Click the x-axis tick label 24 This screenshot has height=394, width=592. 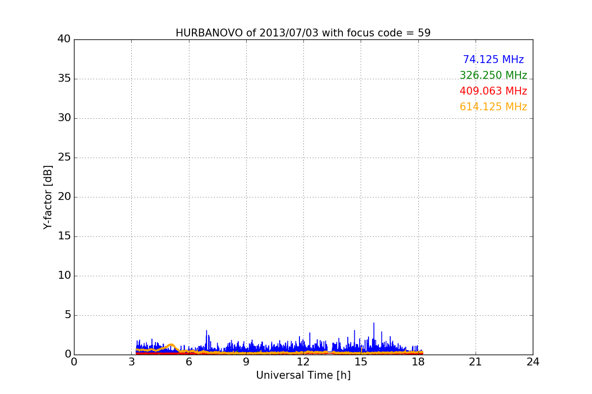coord(533,362)
